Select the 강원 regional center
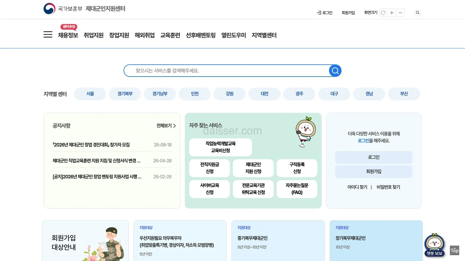 (x=230, y=94)
